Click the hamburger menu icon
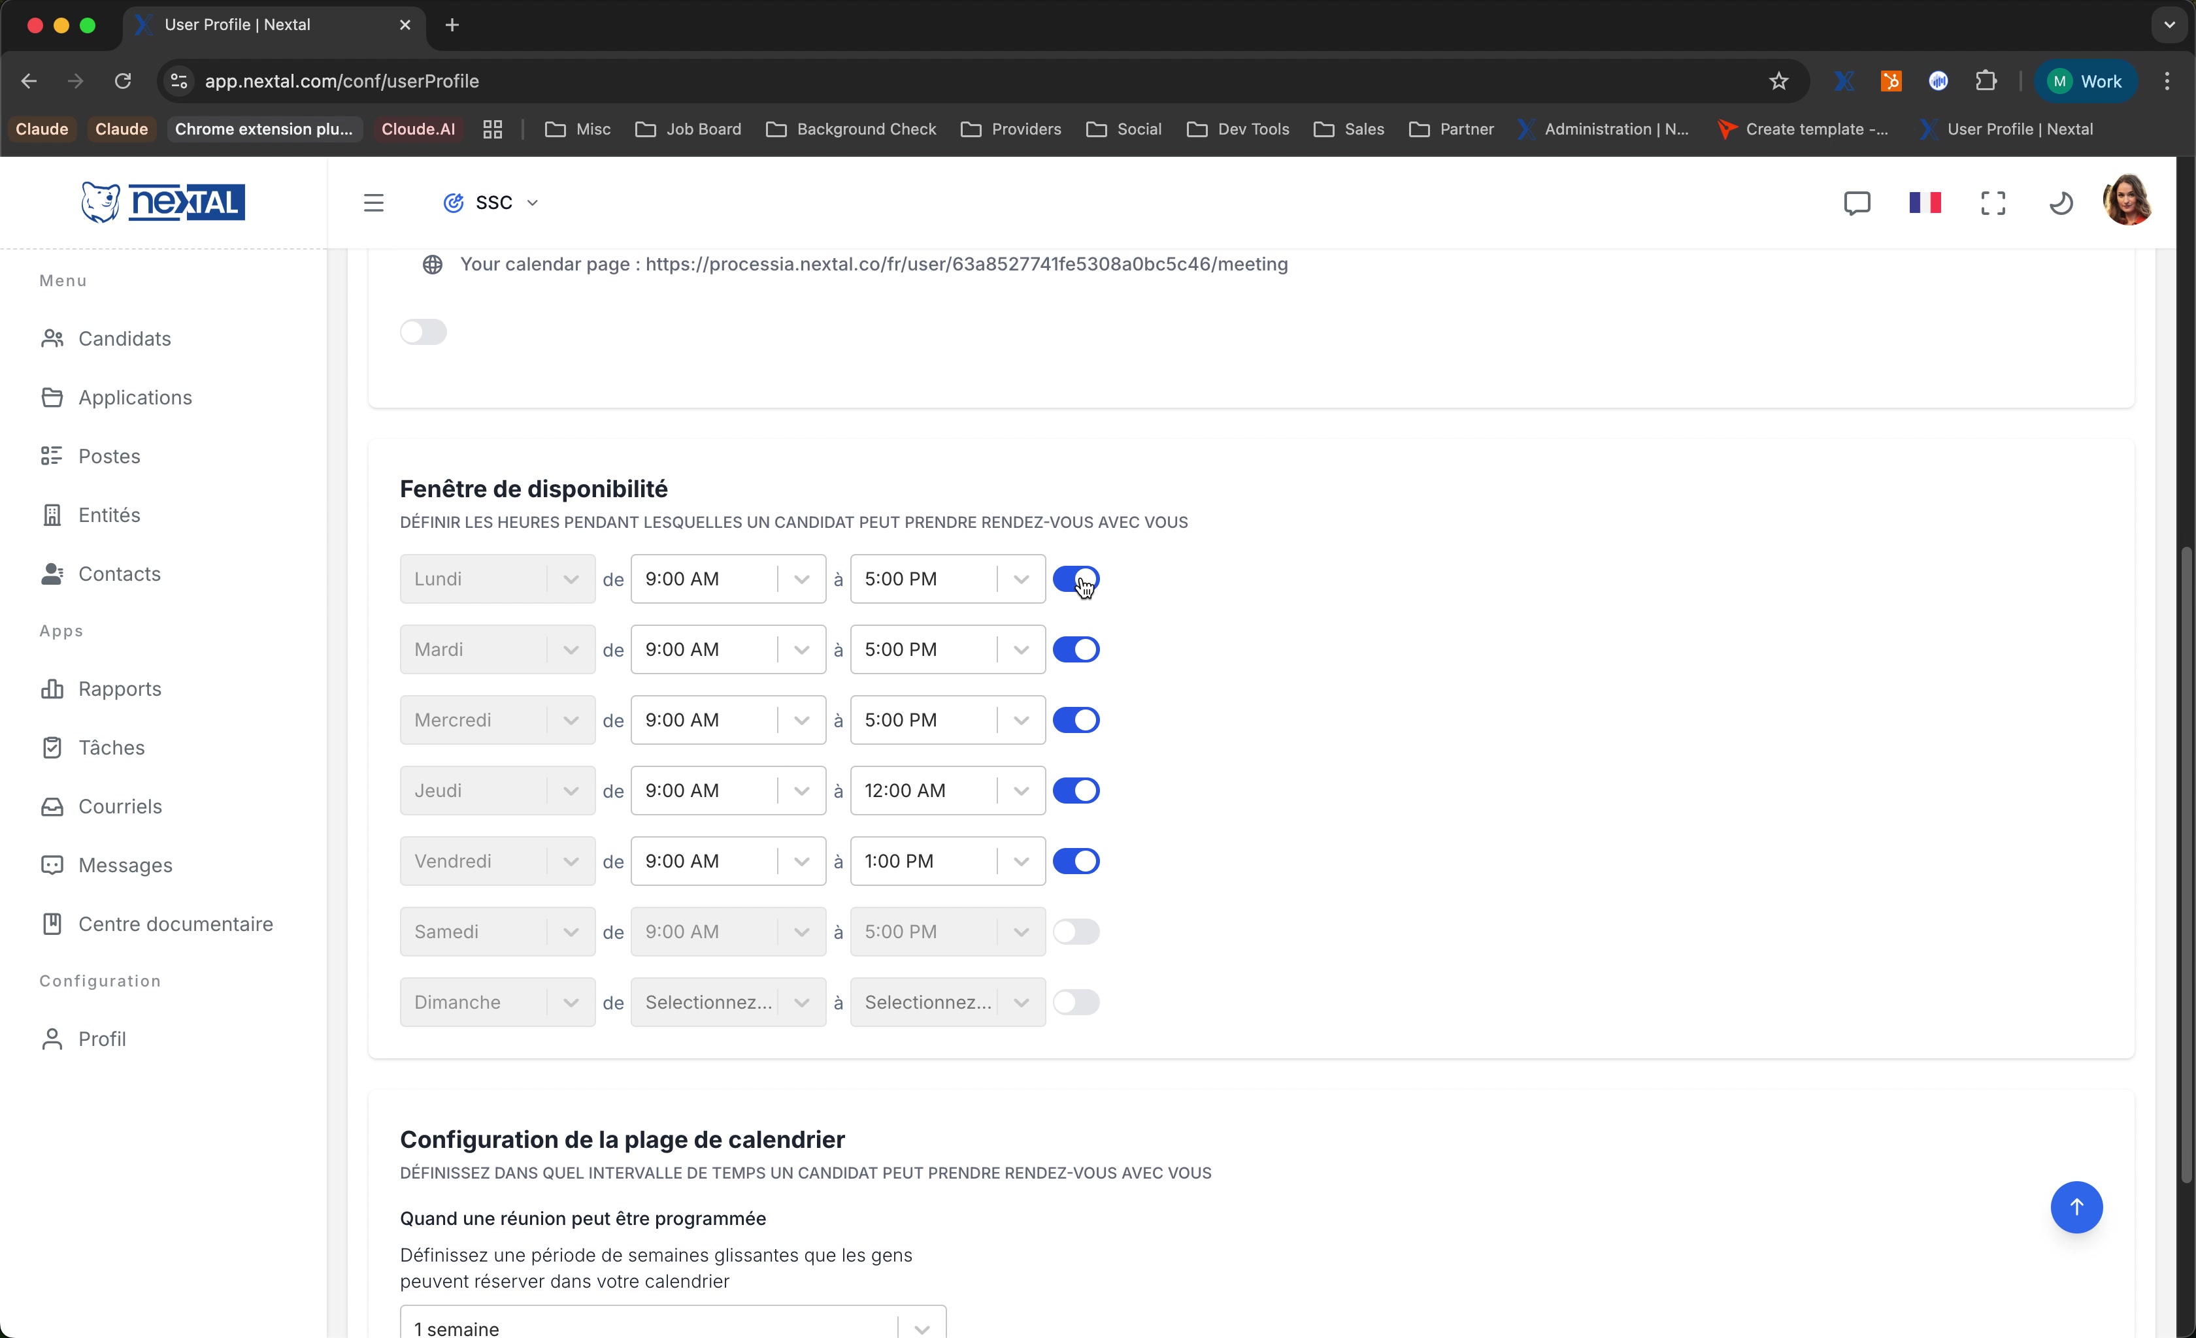This screenshot has width=2196, height=1338. pyautogui.click(x=373, y=203)
